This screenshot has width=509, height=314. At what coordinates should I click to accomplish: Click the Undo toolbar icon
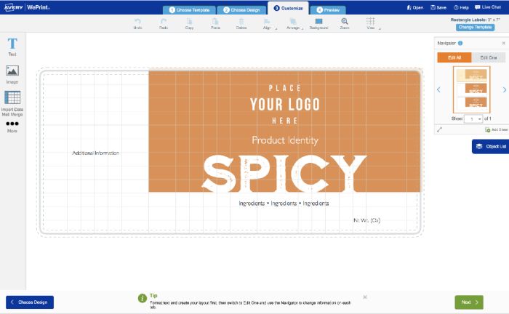pos(138,23)
